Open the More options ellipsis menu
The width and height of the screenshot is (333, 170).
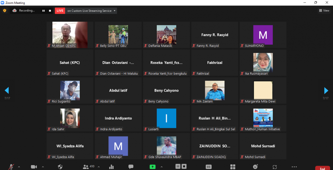pos(294,167)
